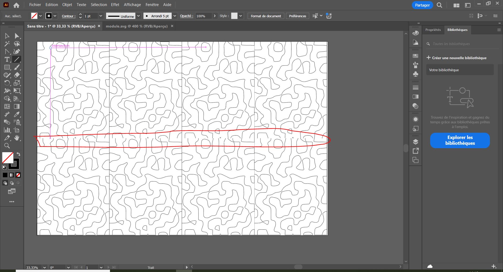Pick the Free Transform tool
Viewport: 503px width, 272px height.
click(x=17, y=91)
